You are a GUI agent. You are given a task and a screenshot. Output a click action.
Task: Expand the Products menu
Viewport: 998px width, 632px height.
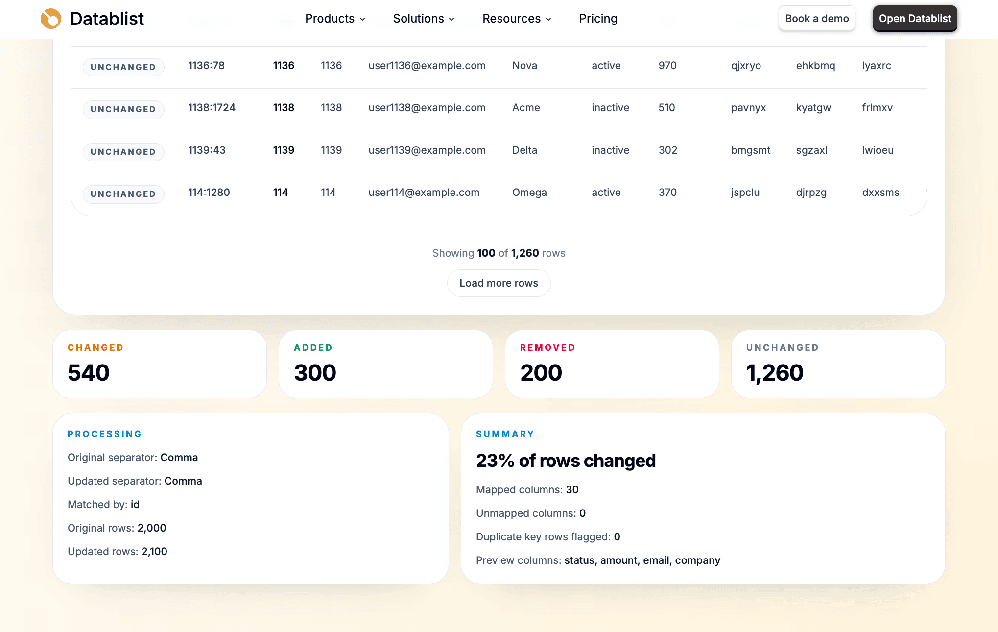(335, 19)
